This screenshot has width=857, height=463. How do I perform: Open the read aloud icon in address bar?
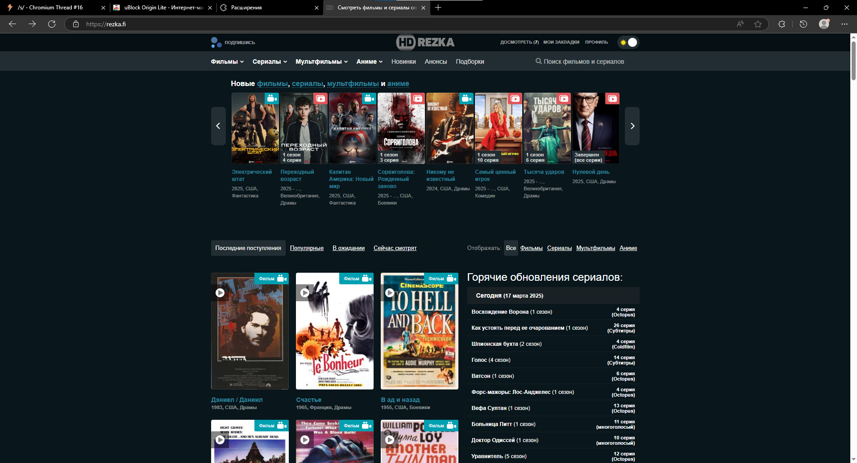(740, 24)
